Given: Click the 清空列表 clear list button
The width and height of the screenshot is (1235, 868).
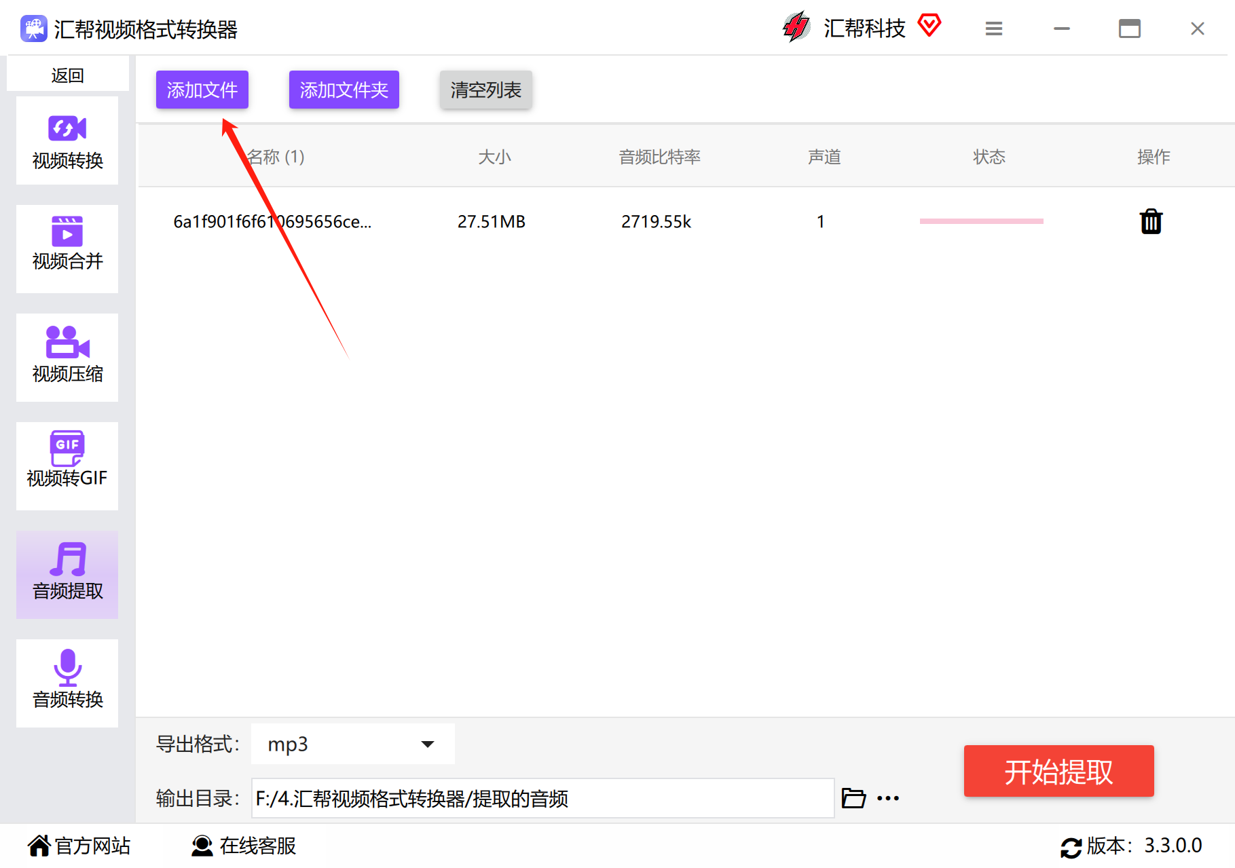Looking at the screenshot, I should pyautogui.click(x=486, y=90).
